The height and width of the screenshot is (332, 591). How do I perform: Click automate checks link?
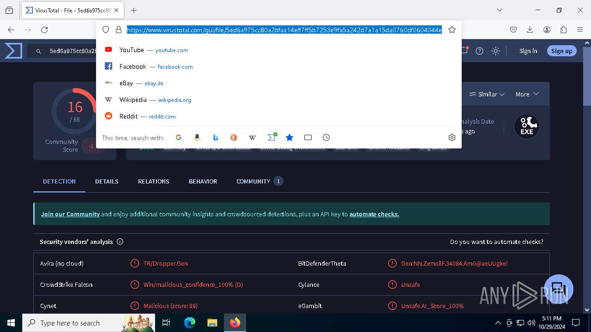point(374,214)
